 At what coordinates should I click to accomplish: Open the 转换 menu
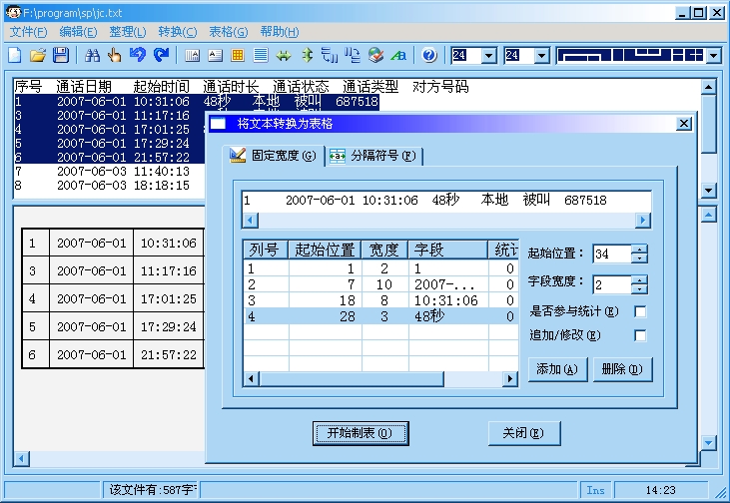[177, 32]
